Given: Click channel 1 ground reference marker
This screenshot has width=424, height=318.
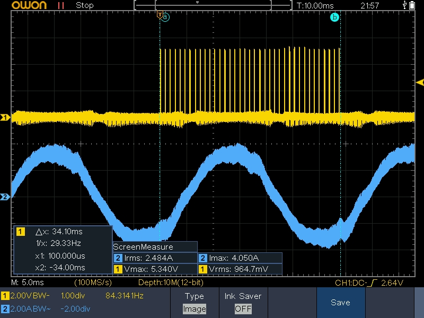Looking at the screenshot, I should tap(5, 117).
